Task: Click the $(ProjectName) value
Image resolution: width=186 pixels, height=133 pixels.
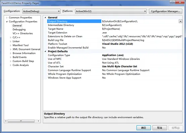Action: [x=111, y=29]
